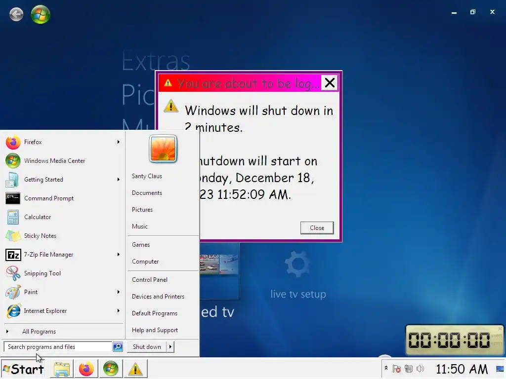The image size is (506, 379).
Task: Launch Internet Explorer
Action: [x=63, y=311]
